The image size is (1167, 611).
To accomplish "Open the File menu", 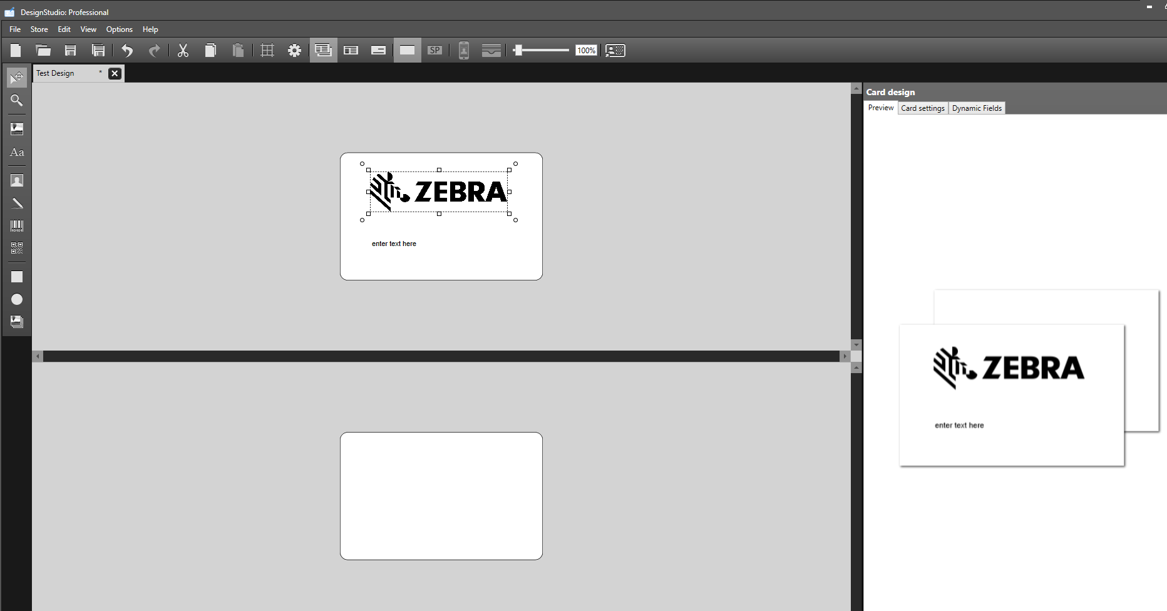I will coord(15,29).
